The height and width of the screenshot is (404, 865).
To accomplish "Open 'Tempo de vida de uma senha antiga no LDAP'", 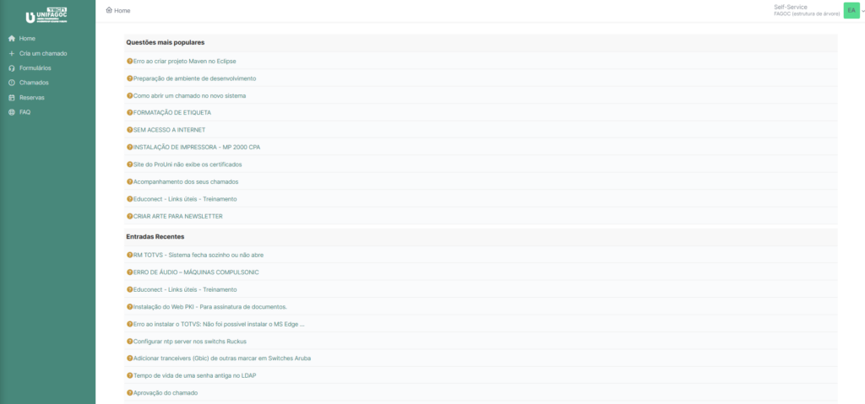I will 194,375.
